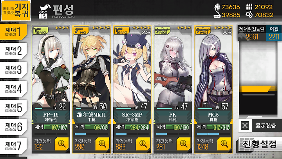Click the MG5 health bar 310/310

click(x=218, y=128)
